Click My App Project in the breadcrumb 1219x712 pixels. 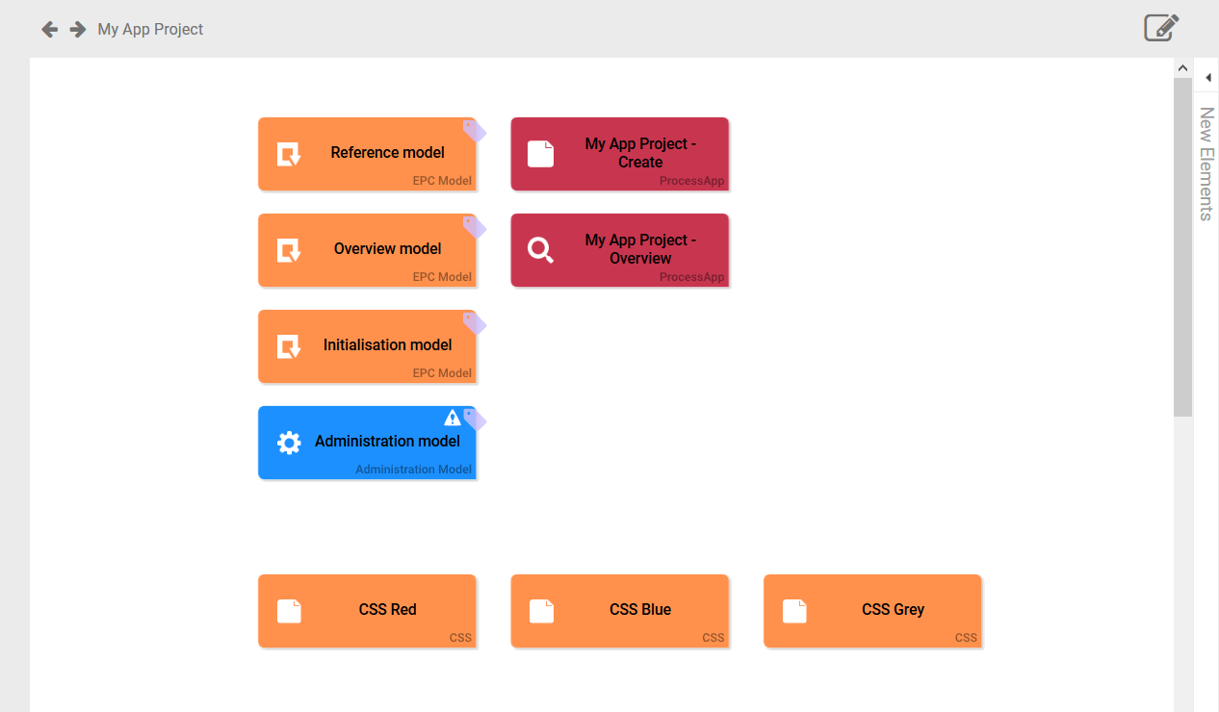[150, 29]
